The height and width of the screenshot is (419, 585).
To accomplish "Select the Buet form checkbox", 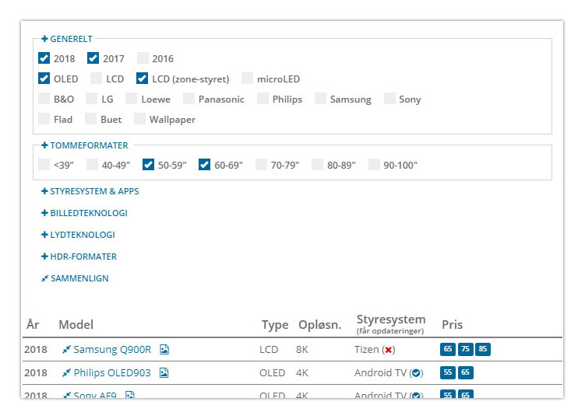I will tap(90, 118).
